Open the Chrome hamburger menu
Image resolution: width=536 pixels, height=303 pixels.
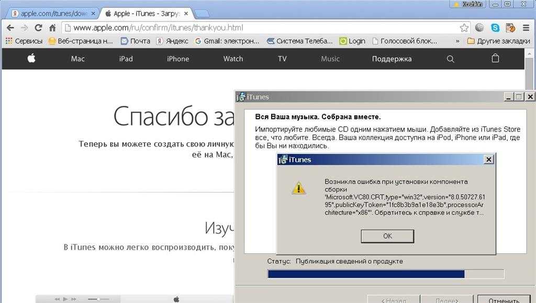pyautogui.click(x=526, y=28)
